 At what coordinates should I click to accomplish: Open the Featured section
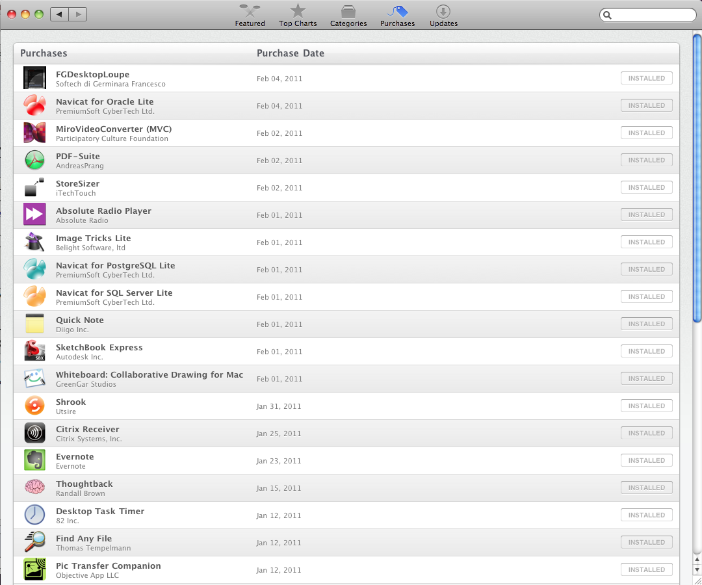tap(250, 16)
